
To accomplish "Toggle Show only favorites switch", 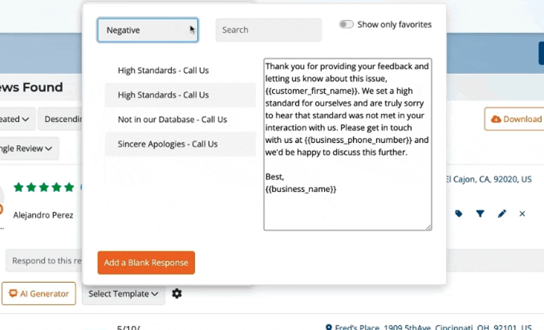I will [x=346, y=24].
